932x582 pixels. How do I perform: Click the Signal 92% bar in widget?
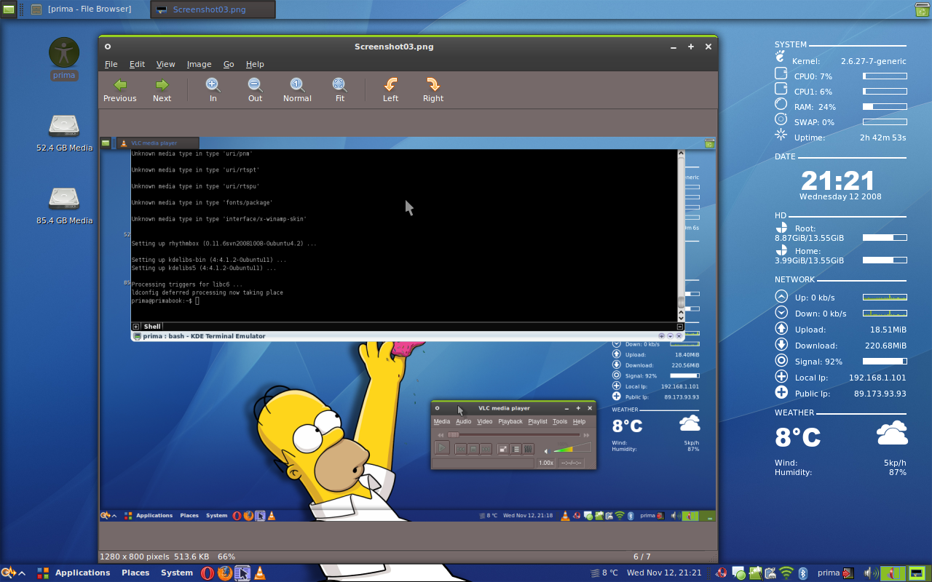885,361
